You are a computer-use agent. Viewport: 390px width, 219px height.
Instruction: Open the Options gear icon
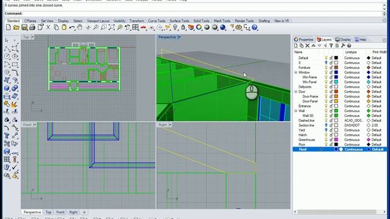tap(239, 27)
